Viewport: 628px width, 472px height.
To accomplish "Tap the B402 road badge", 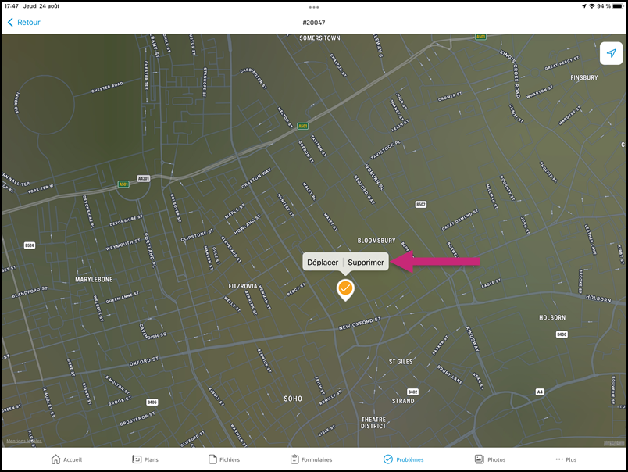I will pos(412,392).
